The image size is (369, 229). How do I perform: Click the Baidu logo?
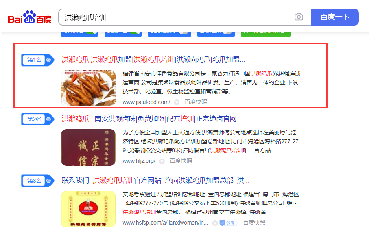point(30,17)
